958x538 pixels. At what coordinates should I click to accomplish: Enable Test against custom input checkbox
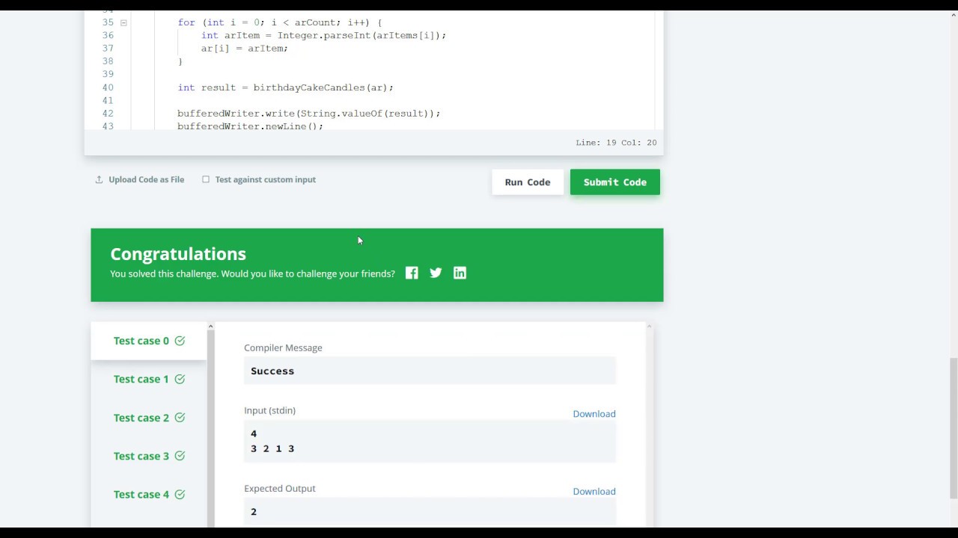point(206,179)
